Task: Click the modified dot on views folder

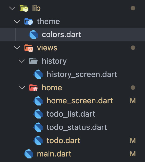Action: 133,48
